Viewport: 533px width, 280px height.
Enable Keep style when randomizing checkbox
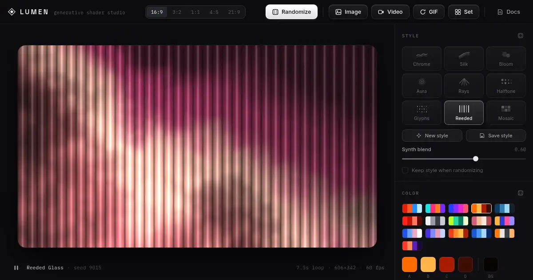(x=405, y=170)
